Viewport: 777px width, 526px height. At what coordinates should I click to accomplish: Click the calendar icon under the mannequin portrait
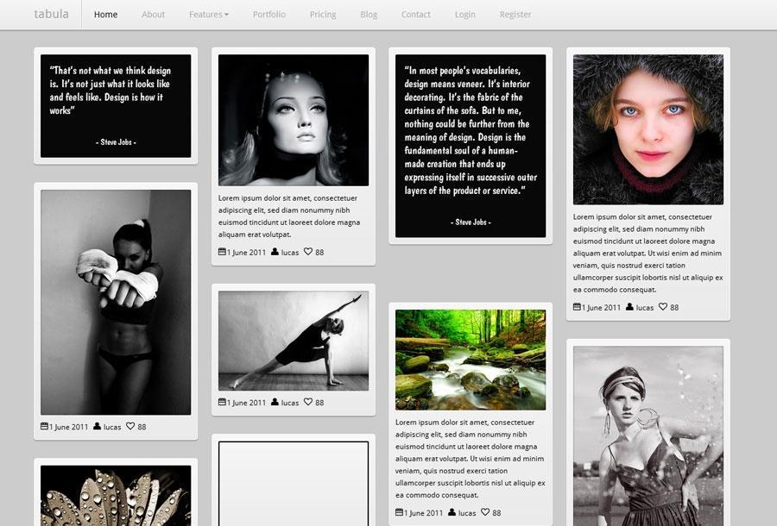(222, 252)
